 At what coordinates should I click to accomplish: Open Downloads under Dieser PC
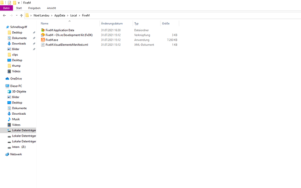[x=19, y=114]
